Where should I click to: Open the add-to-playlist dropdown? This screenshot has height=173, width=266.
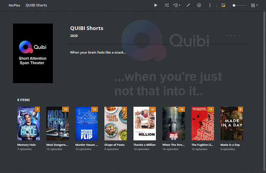177,5
